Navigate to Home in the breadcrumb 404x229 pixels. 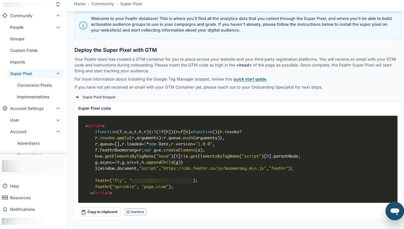coord(80,4)
